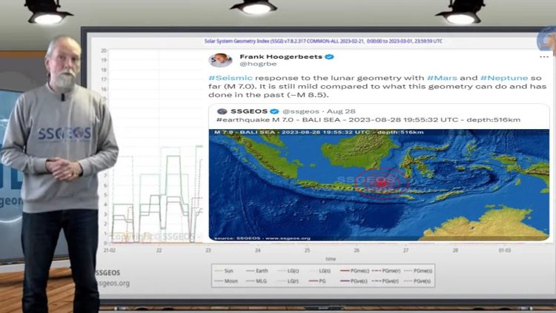Click the verified badge beside Frank Hoogerbeets
Screen dimensions: 556x313
coord(329,57)
